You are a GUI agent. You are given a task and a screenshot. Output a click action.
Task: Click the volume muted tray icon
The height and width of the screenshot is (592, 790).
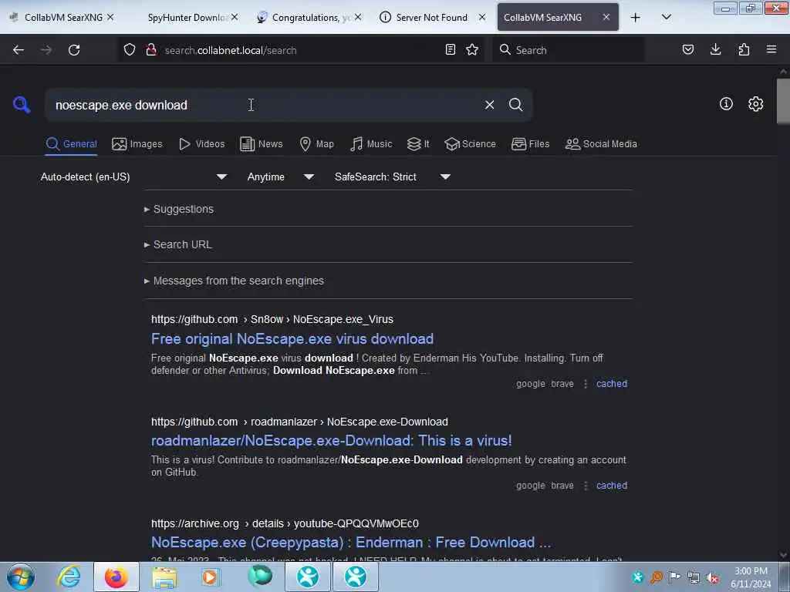(712, 577)
